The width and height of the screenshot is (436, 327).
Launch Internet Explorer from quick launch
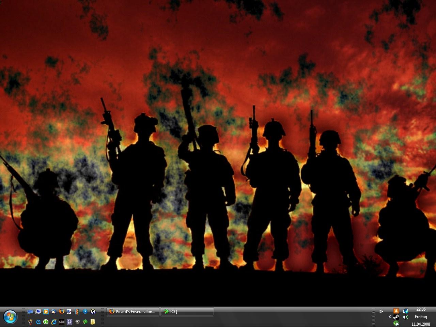pos(54,322)
